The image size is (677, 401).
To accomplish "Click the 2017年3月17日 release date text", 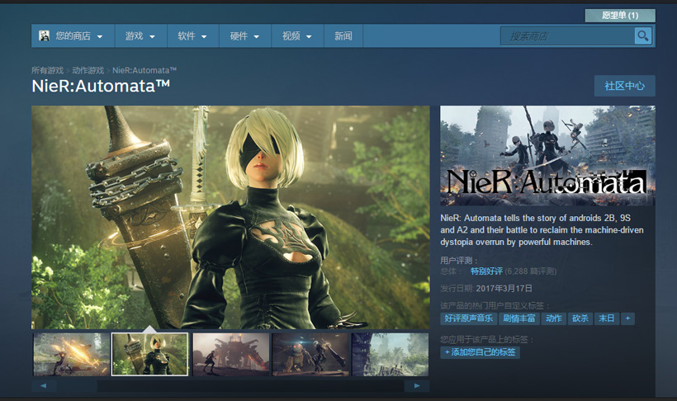I will tap(504, 288).
